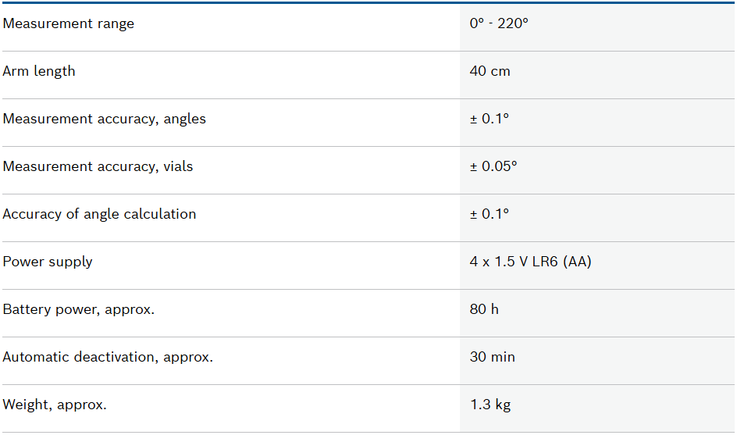
Task: Select the "0°" start of the range value
Action: pos(477,23)
